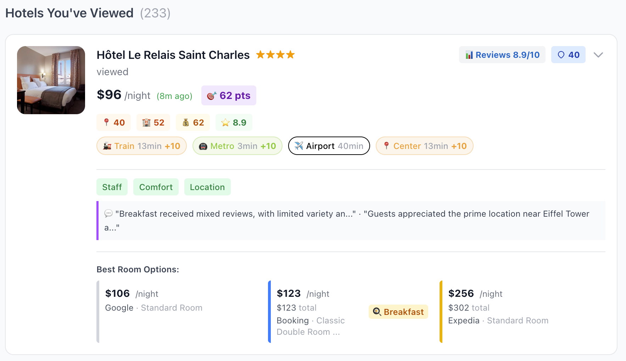Enable the Location review filter
This screenshot has height=361, width=626.
coord(207,187)
